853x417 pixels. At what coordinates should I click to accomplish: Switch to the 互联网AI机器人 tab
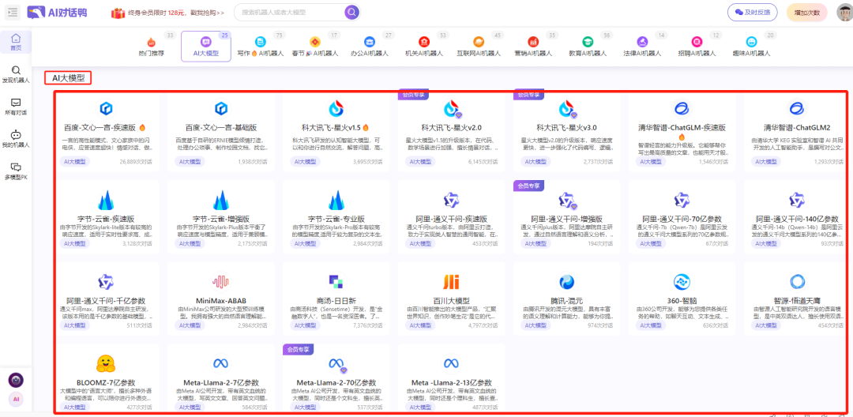click(x=479, y=47)
